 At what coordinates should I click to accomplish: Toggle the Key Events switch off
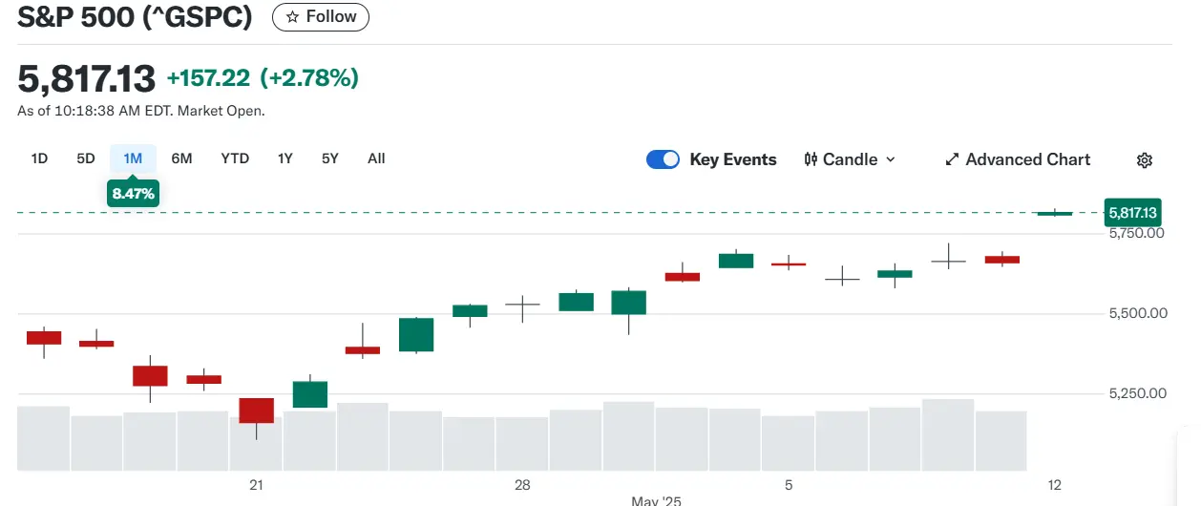click(x=663, y=159)
